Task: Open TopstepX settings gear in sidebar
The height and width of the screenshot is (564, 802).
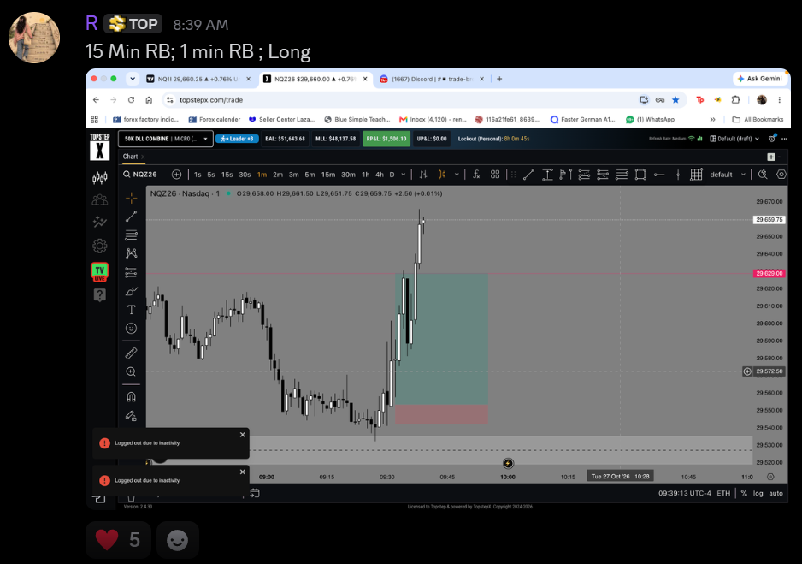Action: coord(100,246)
